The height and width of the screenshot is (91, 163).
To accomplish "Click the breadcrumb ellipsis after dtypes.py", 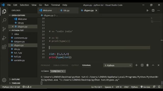I will (57, 15).
